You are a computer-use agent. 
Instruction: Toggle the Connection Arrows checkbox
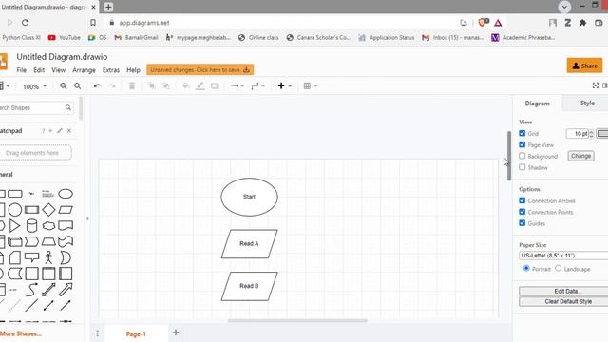(522, 200)
